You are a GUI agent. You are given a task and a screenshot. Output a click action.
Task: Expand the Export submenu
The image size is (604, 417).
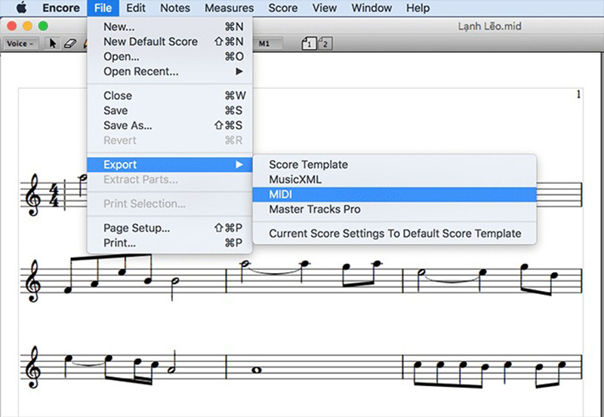pyautogui.click(x=170, y=164)
